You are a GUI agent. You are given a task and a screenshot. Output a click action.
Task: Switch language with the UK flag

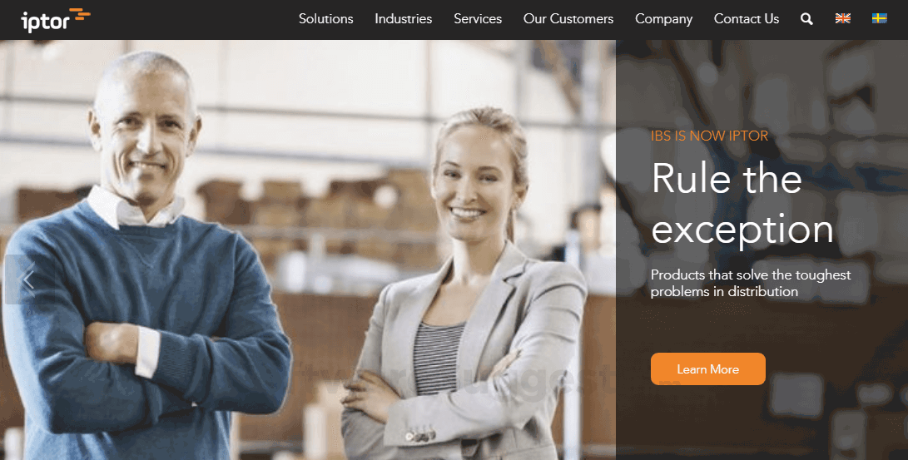click(842, 18)
